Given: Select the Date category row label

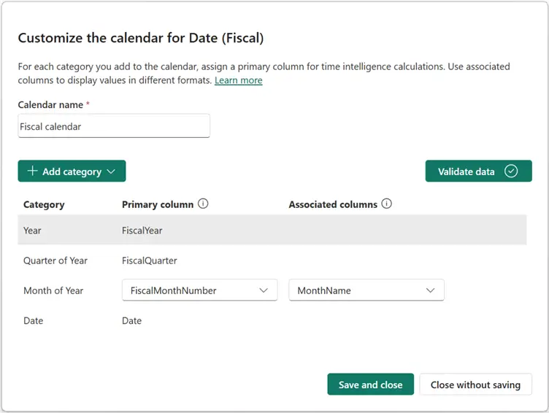Looking at the screenshot, I should pos(33,320).
